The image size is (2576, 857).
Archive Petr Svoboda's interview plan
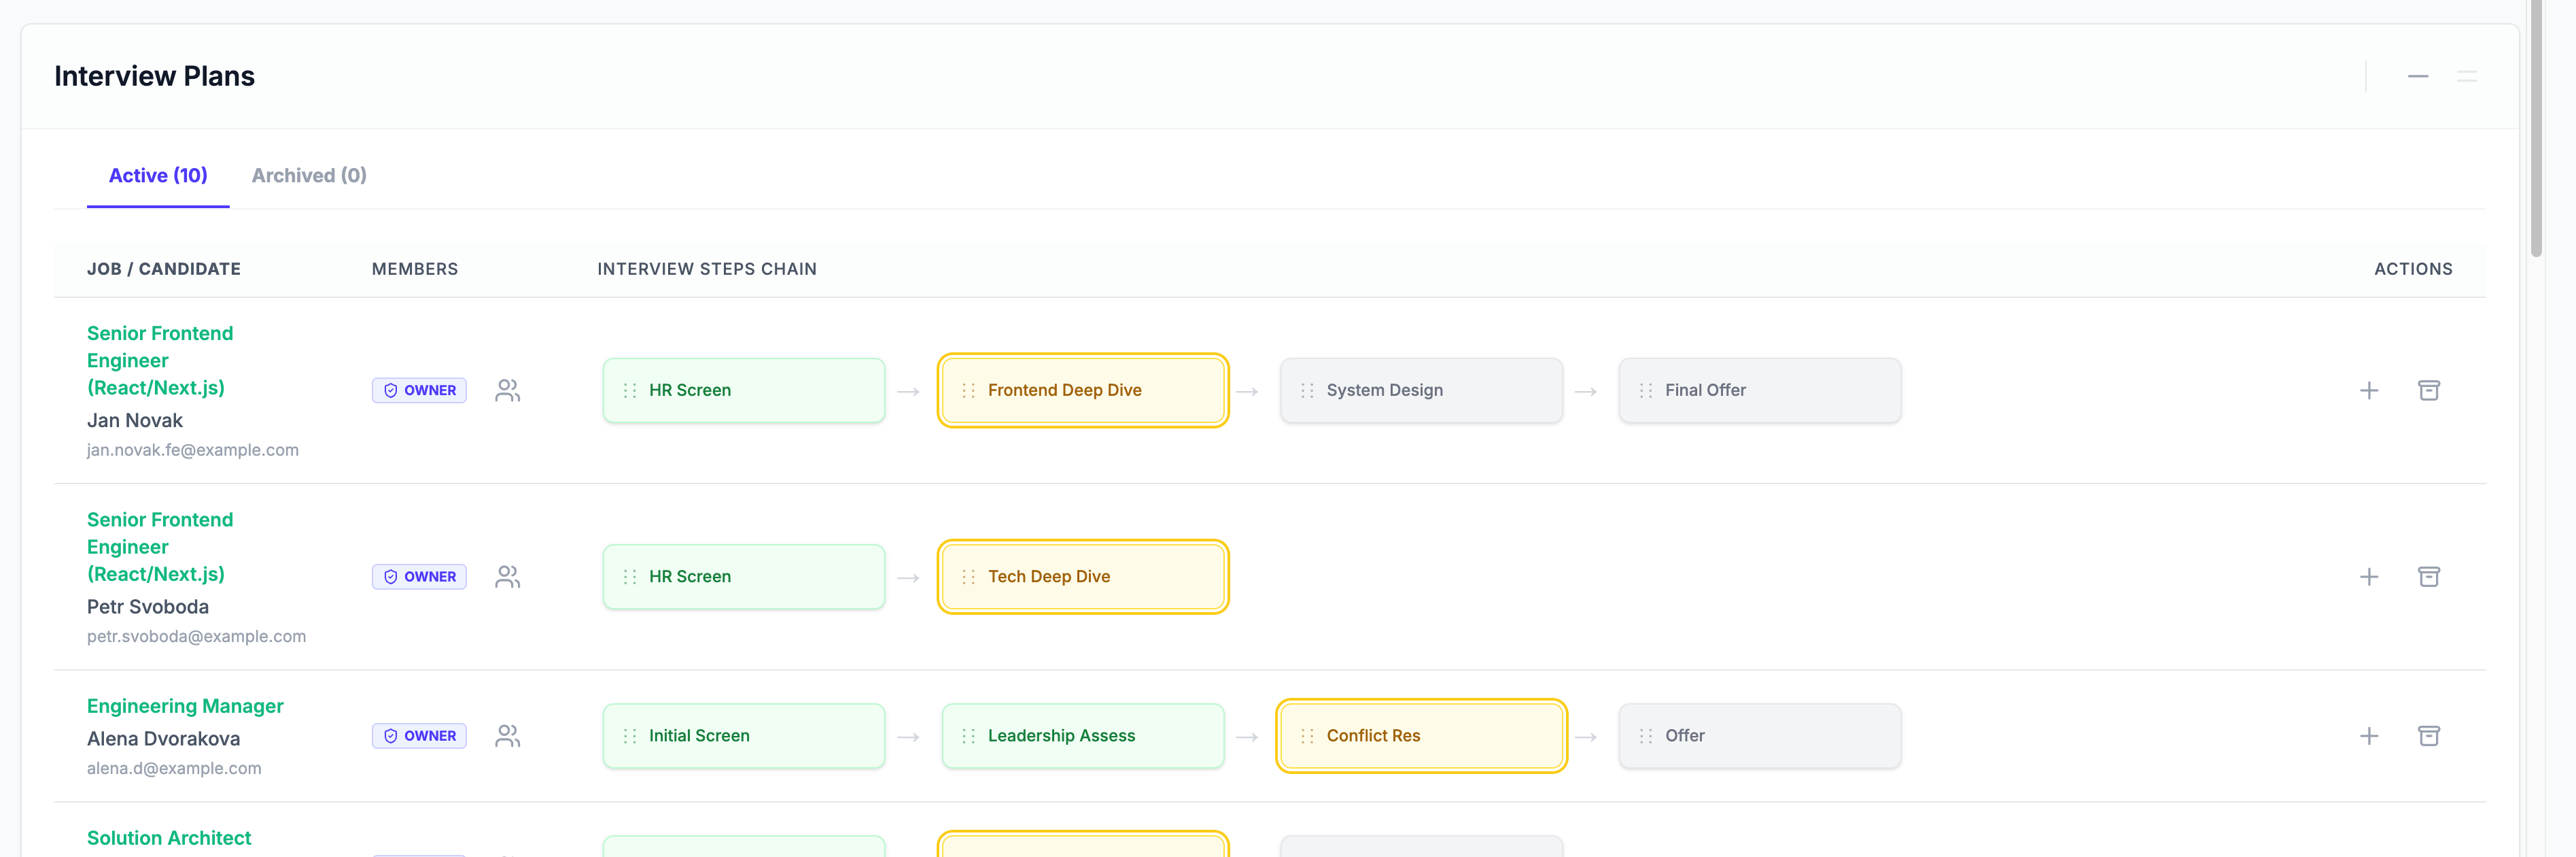pos(2428,577)
